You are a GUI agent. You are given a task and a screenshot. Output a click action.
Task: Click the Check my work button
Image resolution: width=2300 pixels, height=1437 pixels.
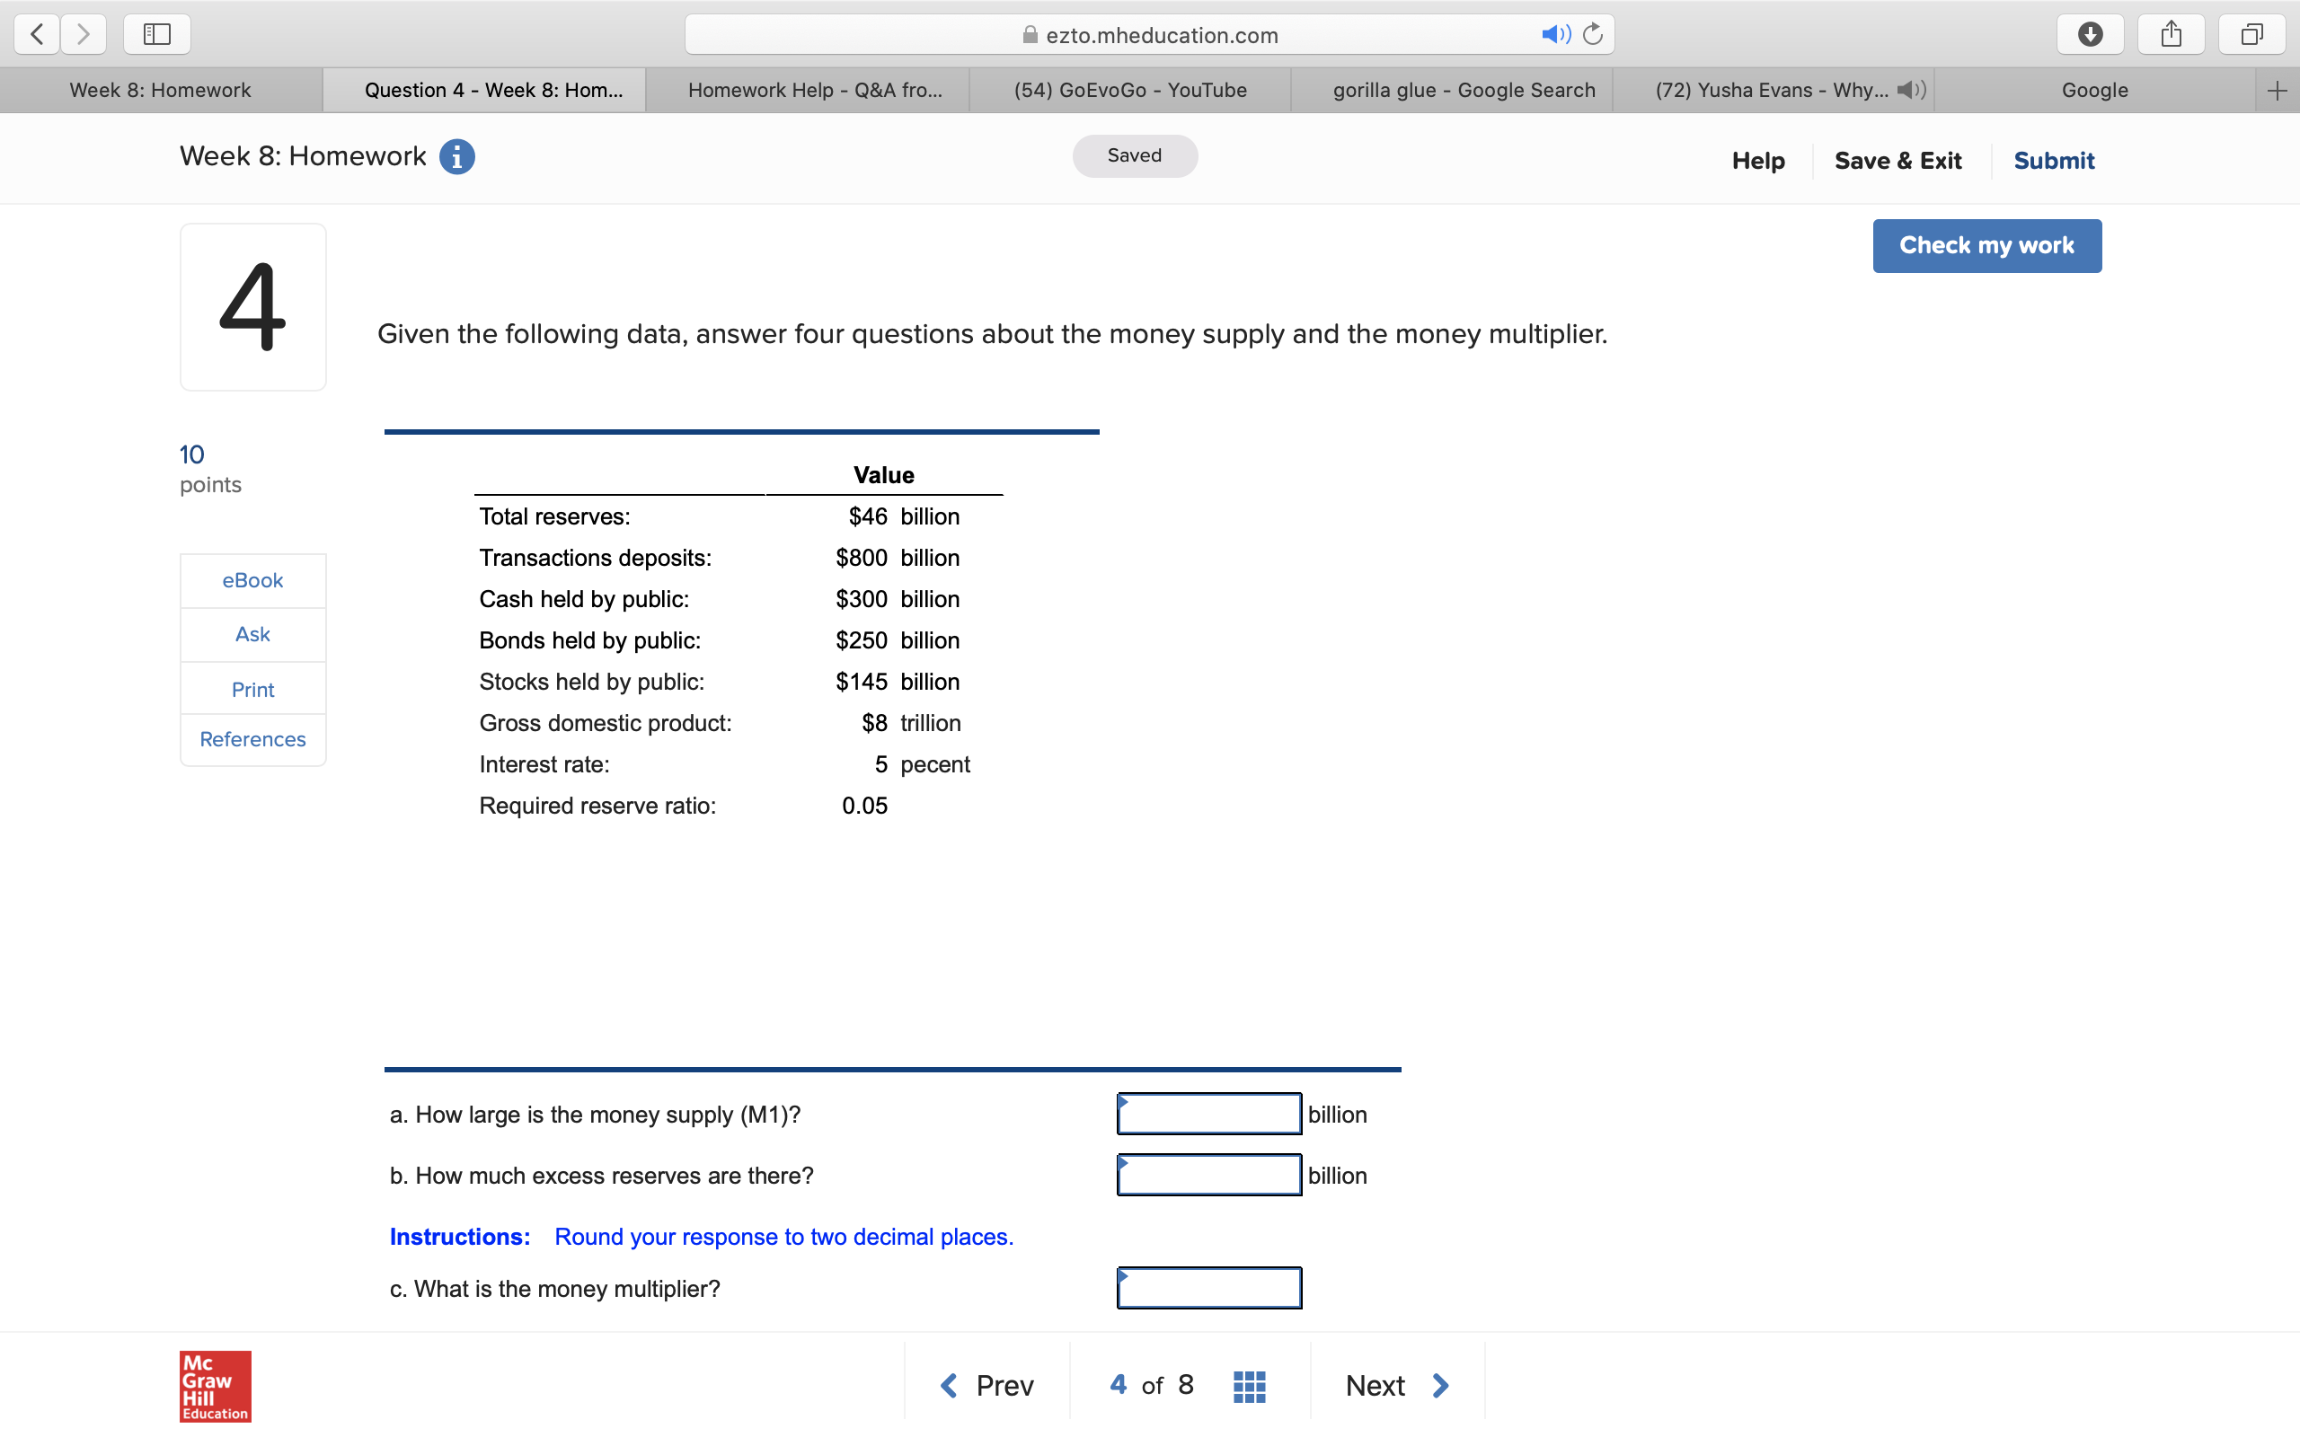(x=1986, y=245)
